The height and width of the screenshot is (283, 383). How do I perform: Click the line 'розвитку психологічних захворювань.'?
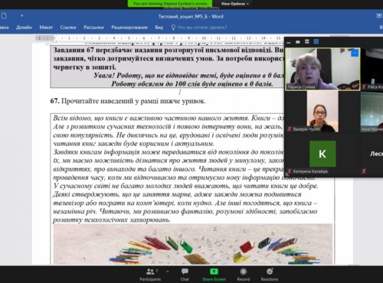click(112, 220)
